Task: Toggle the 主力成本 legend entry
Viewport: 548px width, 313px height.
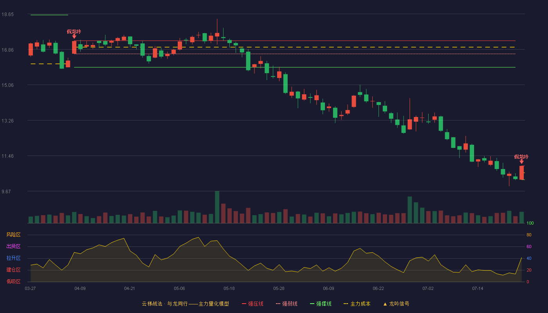Action: (357, 304)
